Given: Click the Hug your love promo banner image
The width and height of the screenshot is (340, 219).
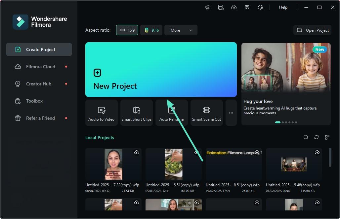Looking at the screenshot, I should (286, 68).
